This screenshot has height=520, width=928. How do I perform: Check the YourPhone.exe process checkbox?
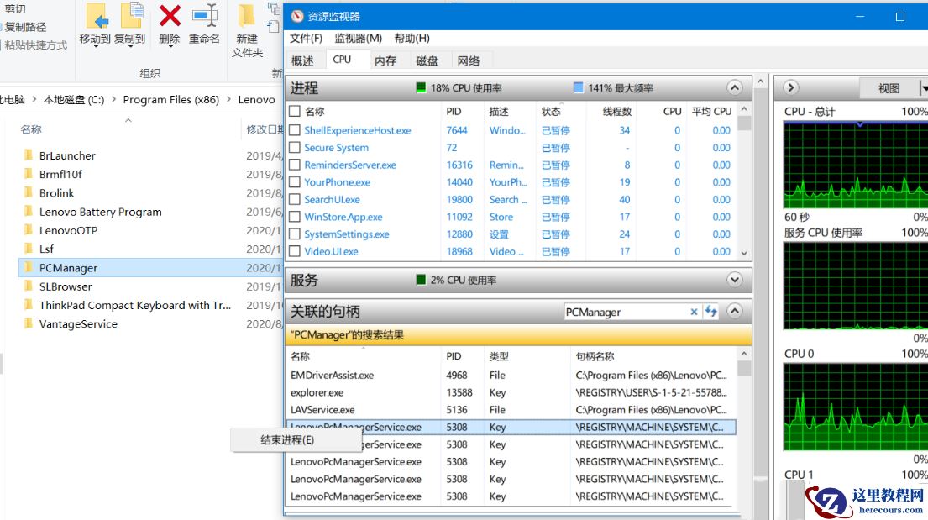coord(296,182)
